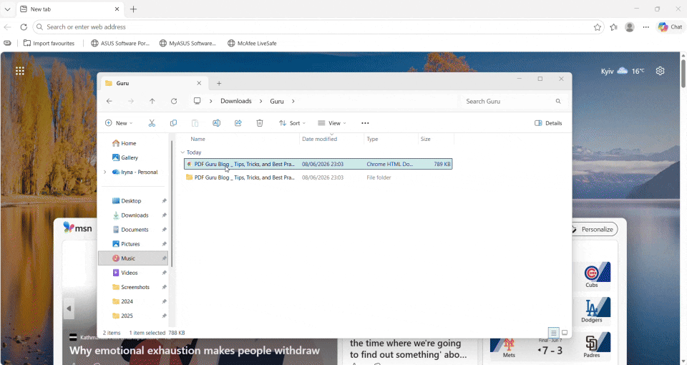This screenshot has height=365, width=687.
Task: Open Music in Explorer sidebar
Action: [133, 258]
